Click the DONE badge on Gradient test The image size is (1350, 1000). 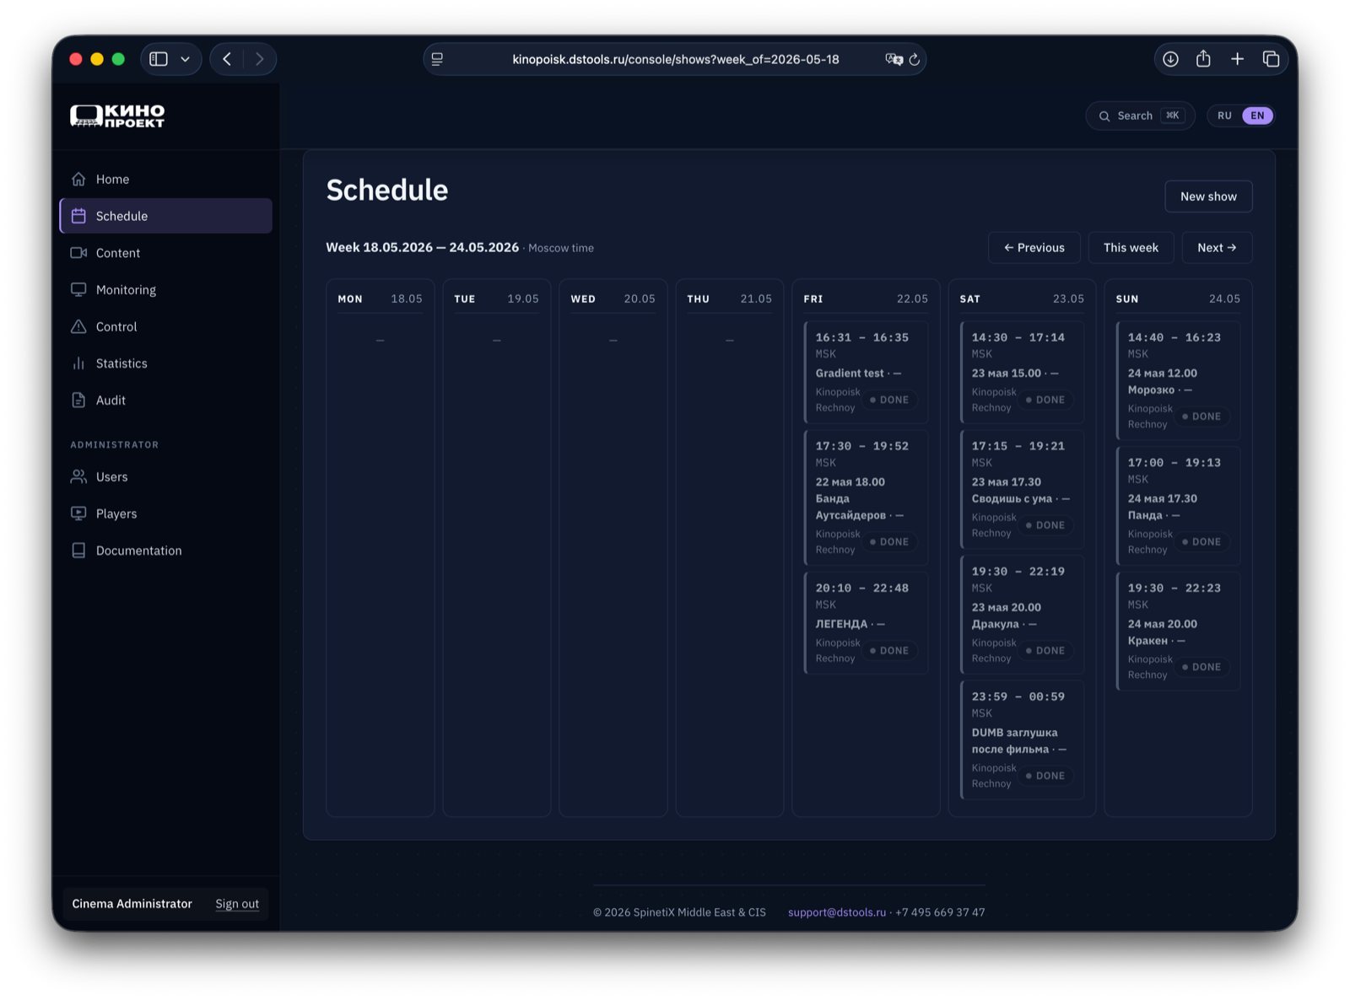889,400
